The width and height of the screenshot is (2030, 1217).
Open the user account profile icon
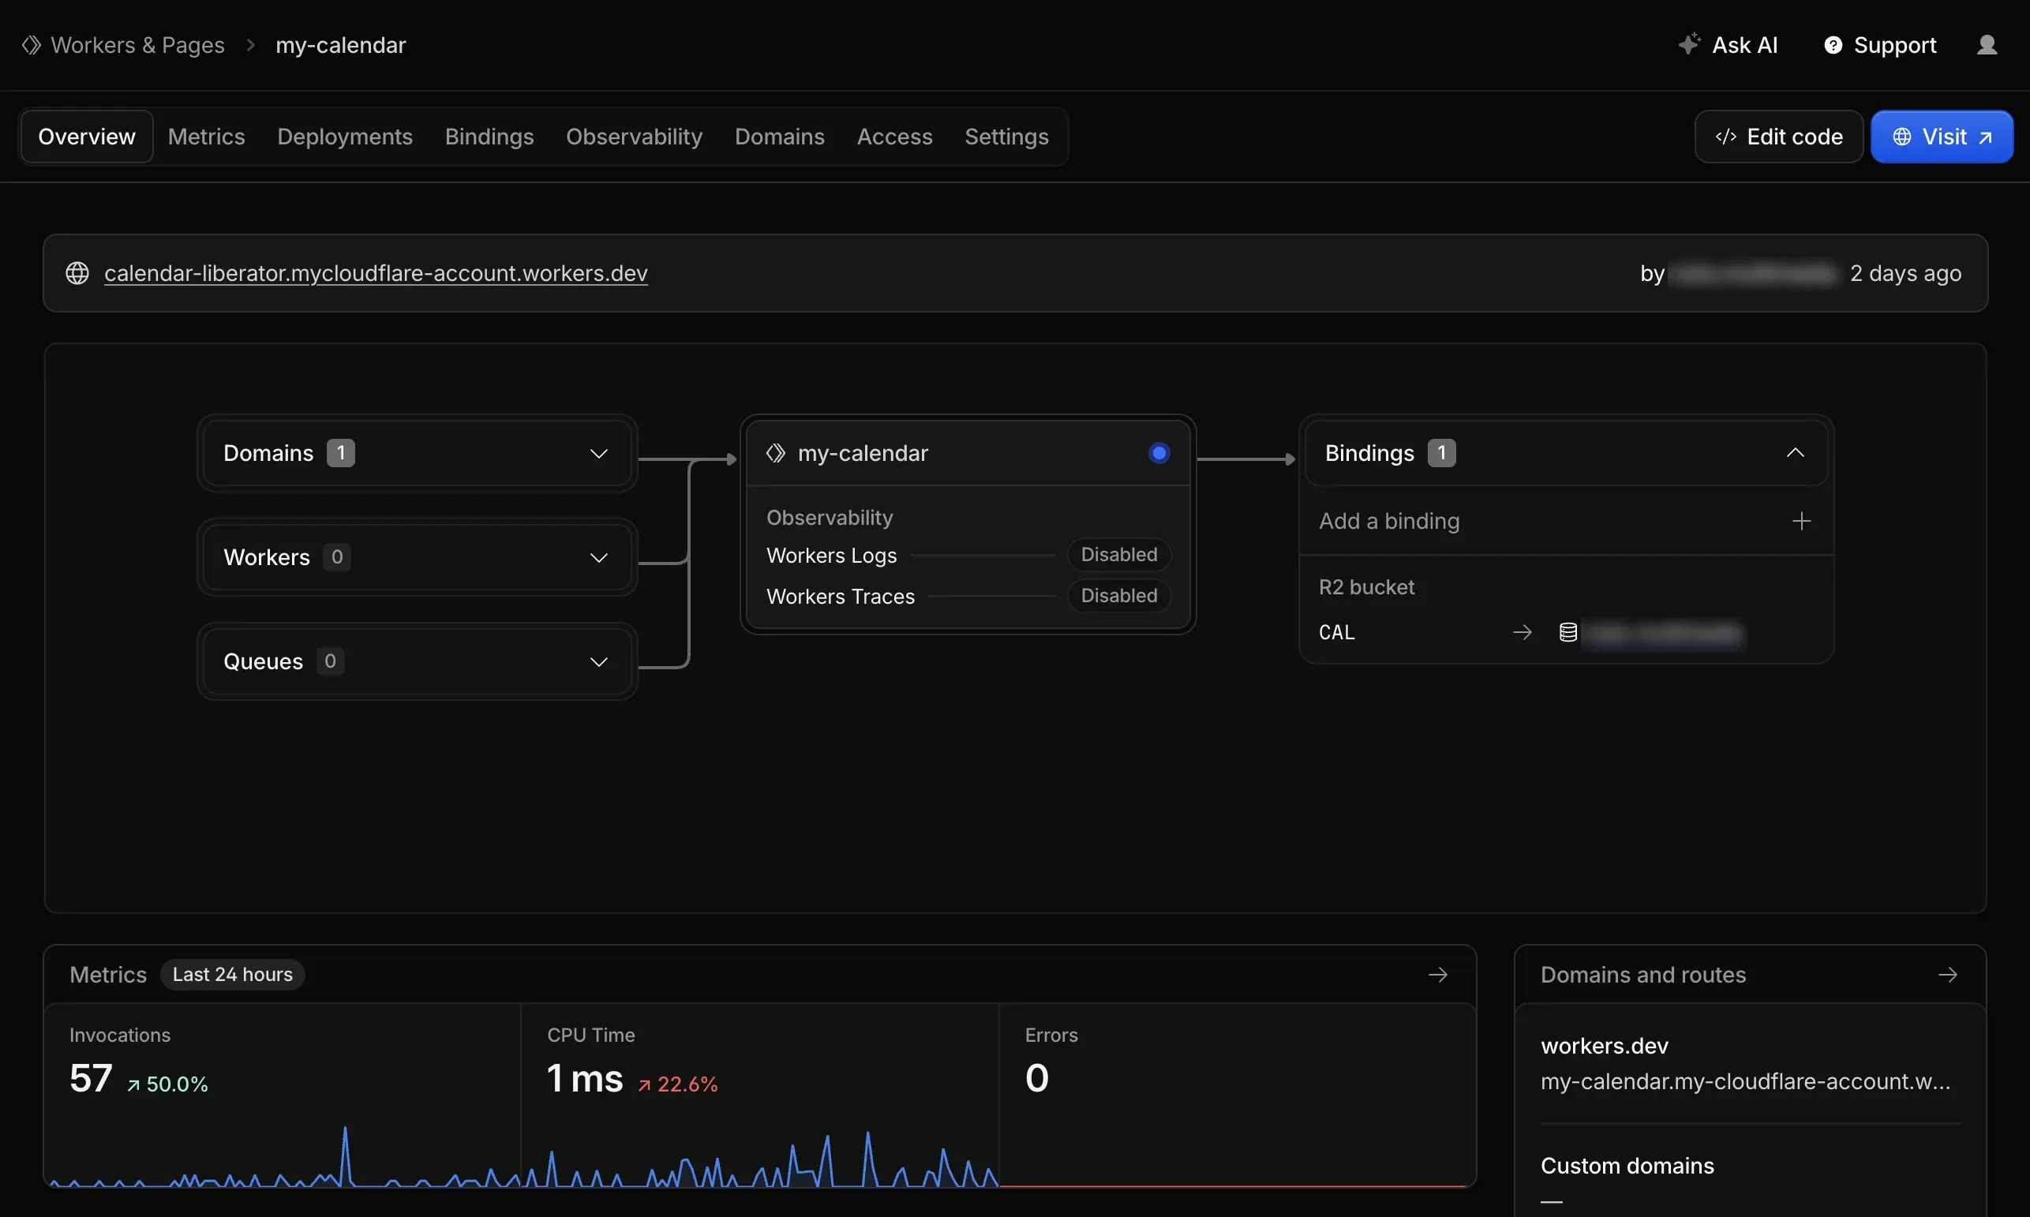(1987, 45)
